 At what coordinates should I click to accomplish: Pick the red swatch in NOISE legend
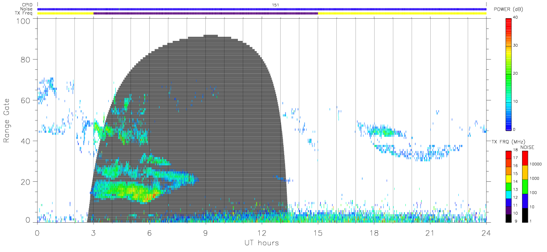[x=525, y=158]
